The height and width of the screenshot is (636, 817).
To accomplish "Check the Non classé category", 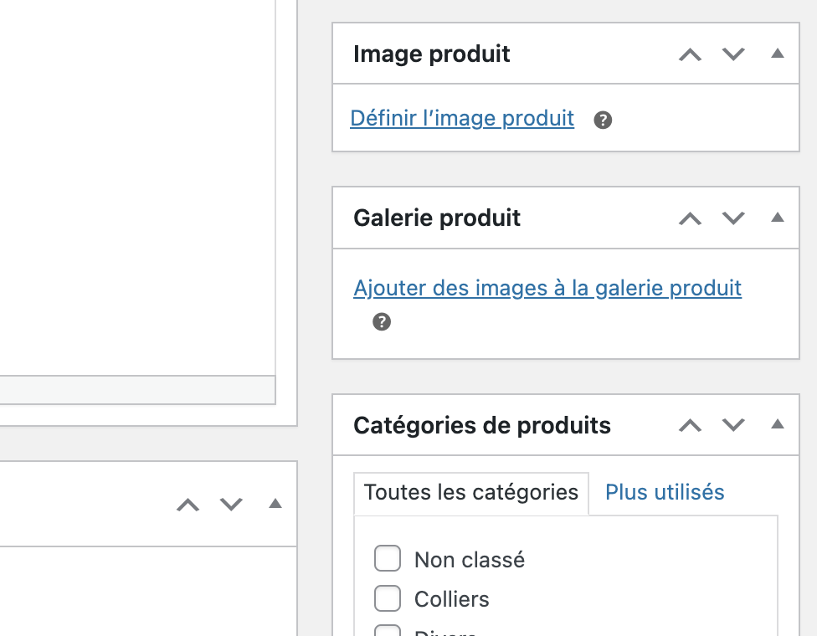I will click(x=387, y=559).
